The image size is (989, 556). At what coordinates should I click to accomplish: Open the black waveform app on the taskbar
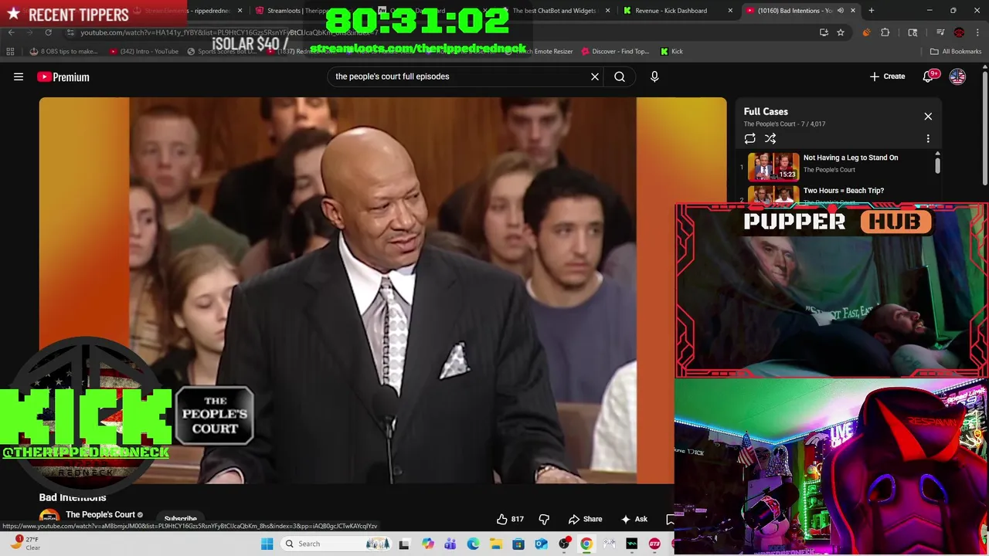pyautogui.click(x=632, y=544)
